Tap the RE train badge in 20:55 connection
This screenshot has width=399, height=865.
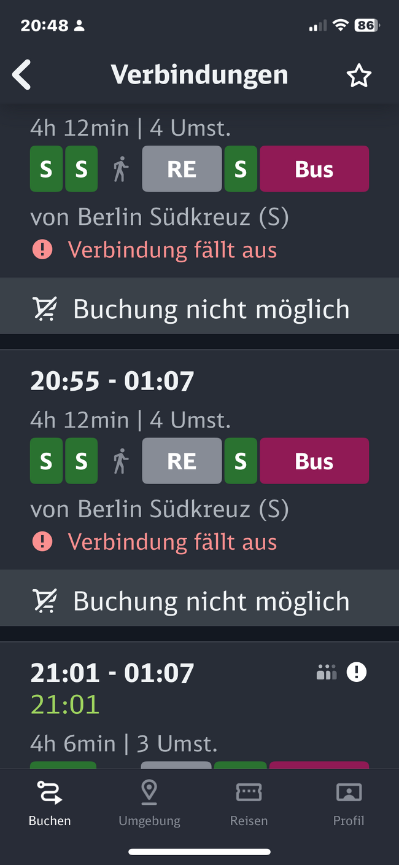click(182, 461)
